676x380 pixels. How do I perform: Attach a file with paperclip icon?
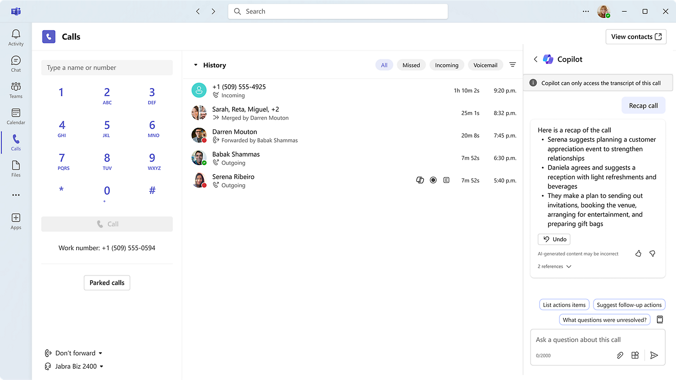(620, 355)
